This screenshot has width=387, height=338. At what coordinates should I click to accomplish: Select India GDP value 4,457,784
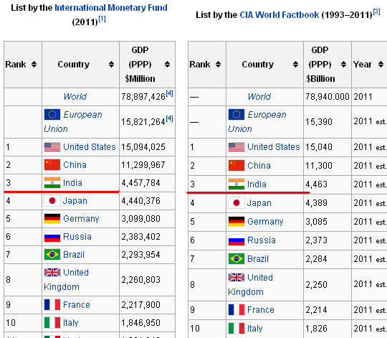click(x=140, y=183)
